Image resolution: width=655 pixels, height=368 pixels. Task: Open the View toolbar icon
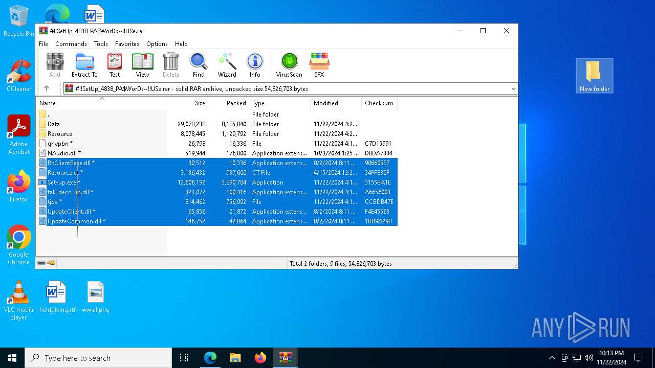(x=142, y=65)
